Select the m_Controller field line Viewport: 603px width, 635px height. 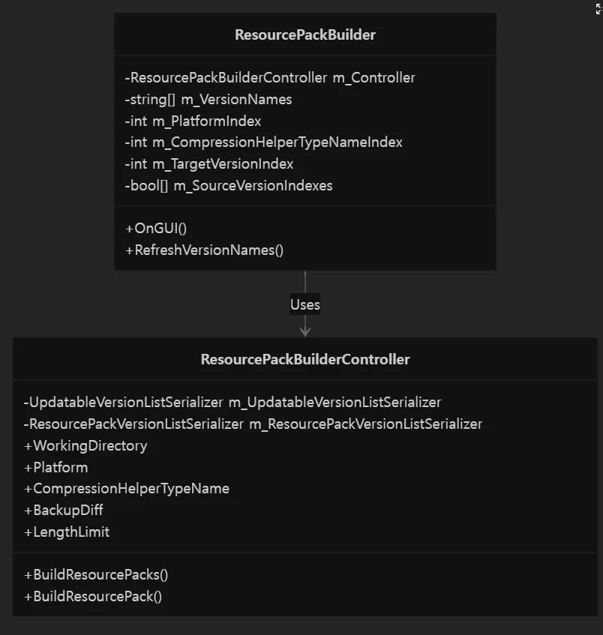coord(270,78)
